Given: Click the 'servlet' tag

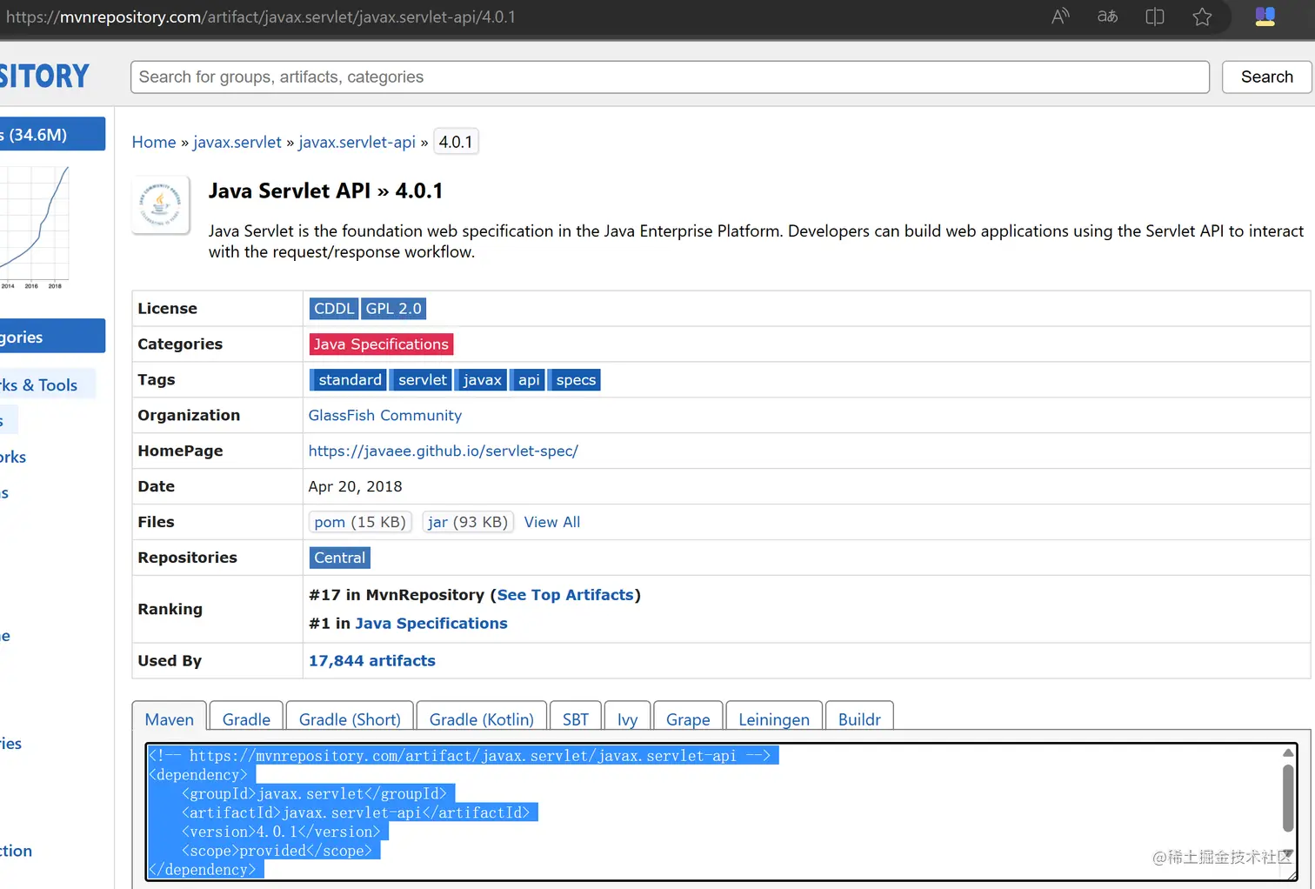Looking at the screenshot, I should [422, 380].
